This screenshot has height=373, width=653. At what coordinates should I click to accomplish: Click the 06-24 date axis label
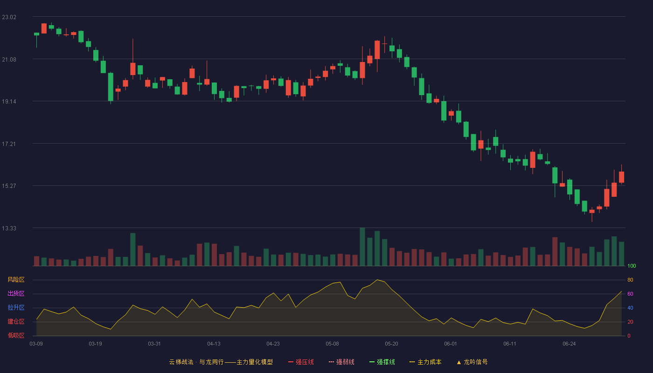[x=569, y=344]
